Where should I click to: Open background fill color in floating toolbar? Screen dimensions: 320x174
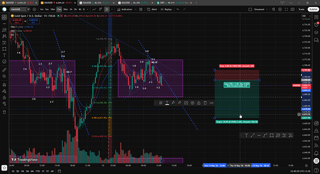pos(179,103)
